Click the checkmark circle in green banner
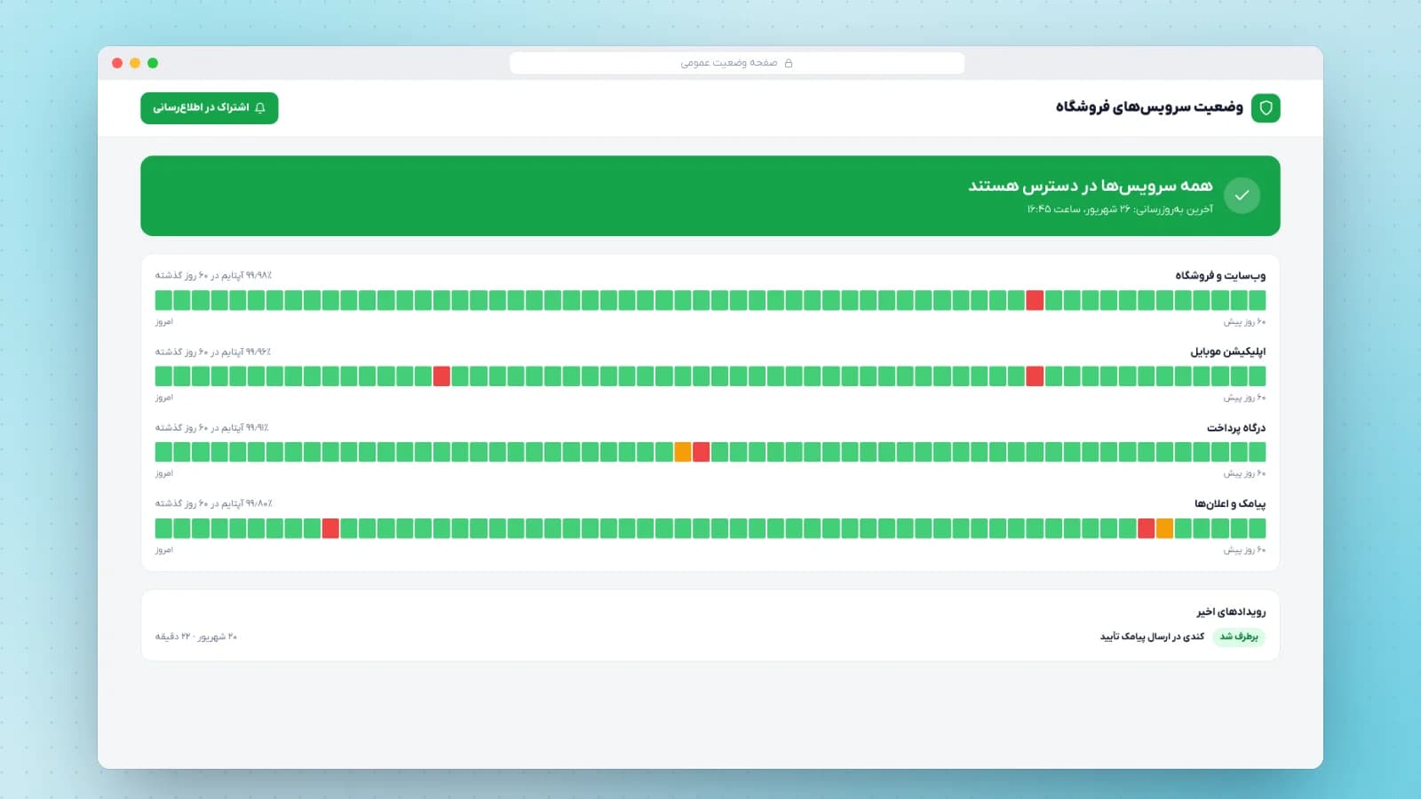Screen dimensions: 1421x799 1242,195
